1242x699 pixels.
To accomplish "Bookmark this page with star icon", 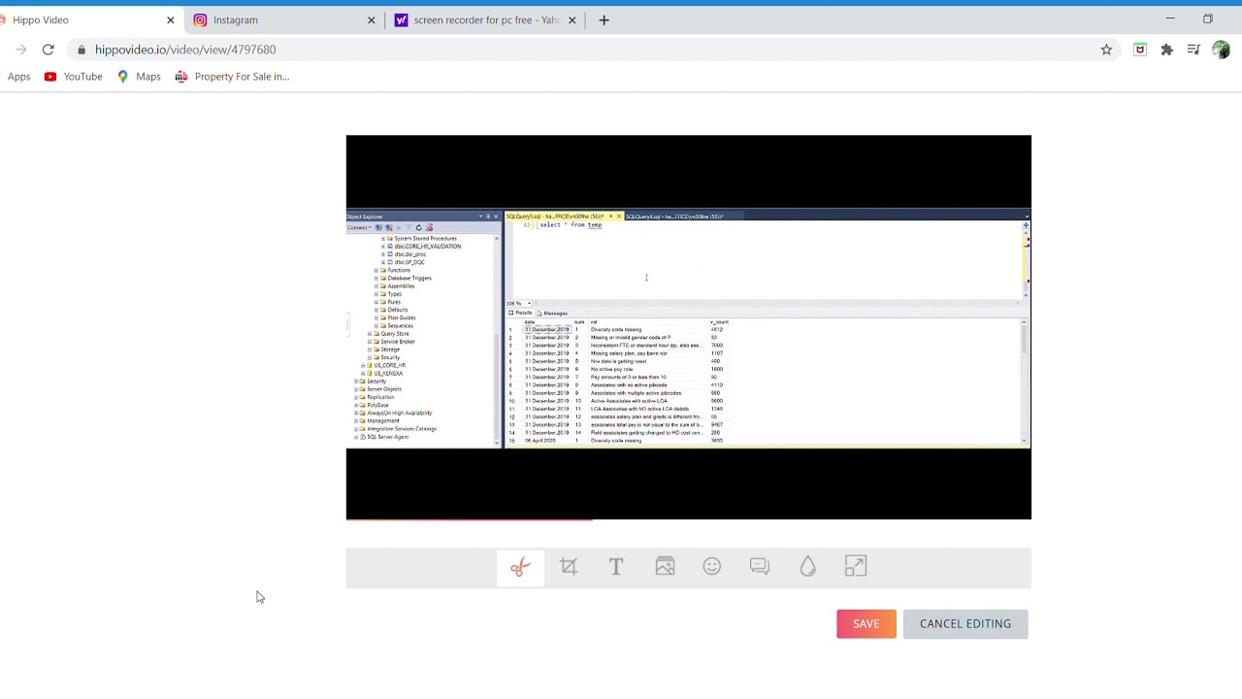I will (1106, 50).
